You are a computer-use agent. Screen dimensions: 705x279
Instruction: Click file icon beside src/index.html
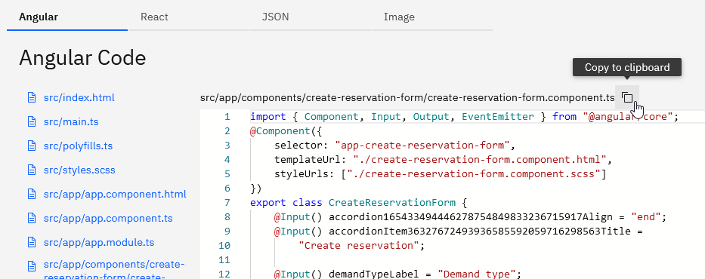[32, 97]
